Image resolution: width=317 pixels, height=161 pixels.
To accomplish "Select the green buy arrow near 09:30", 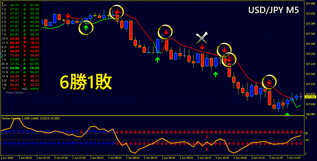I will tap(158, 59).
